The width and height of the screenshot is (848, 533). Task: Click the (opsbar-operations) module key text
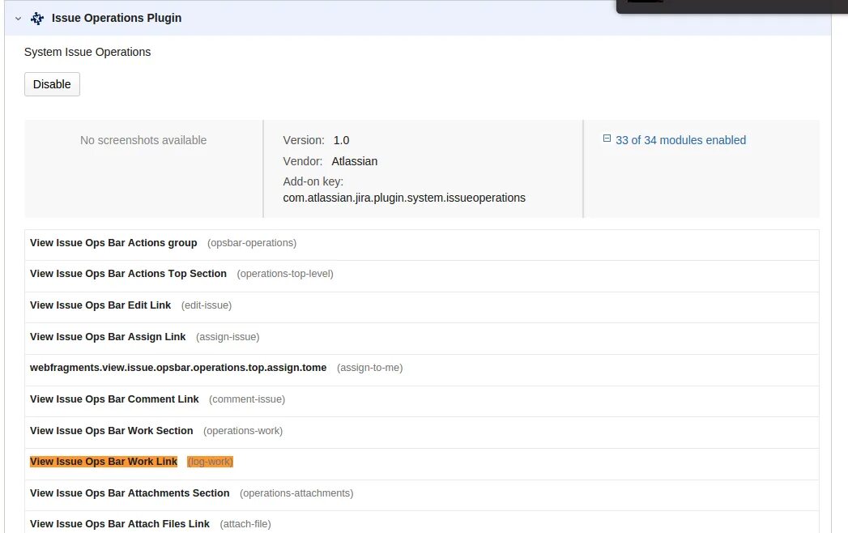click(252, 243)
